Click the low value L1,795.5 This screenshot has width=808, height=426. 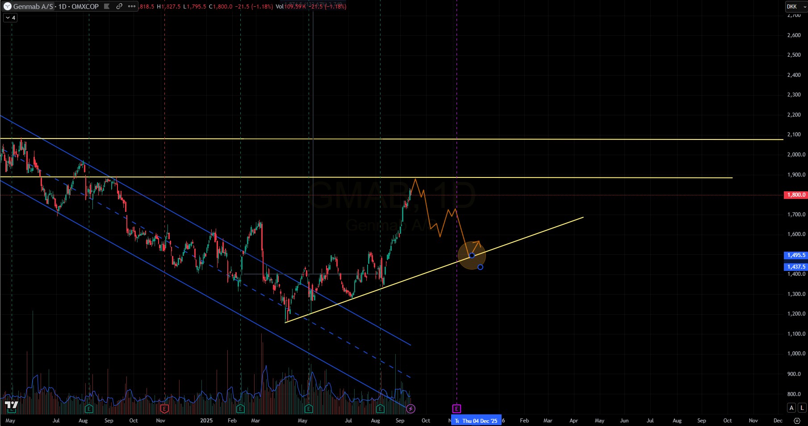[195, 6]
